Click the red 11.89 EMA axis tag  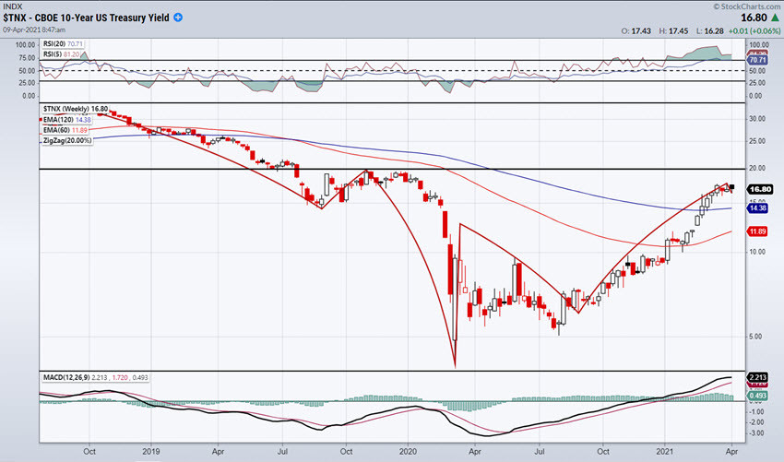click(x=757, y=231)
